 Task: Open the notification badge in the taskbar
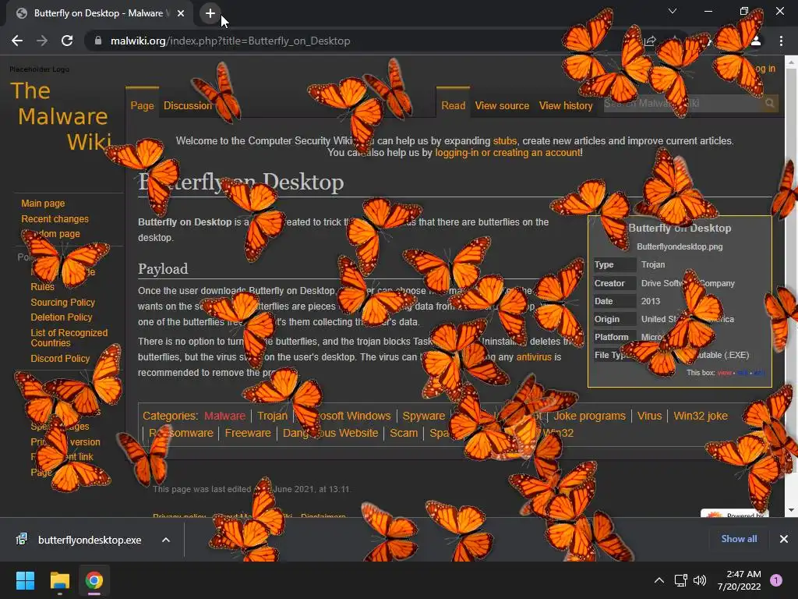tap(776, 580)
